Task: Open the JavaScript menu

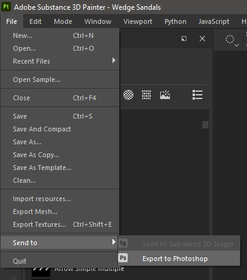Action: pos(214,21)
